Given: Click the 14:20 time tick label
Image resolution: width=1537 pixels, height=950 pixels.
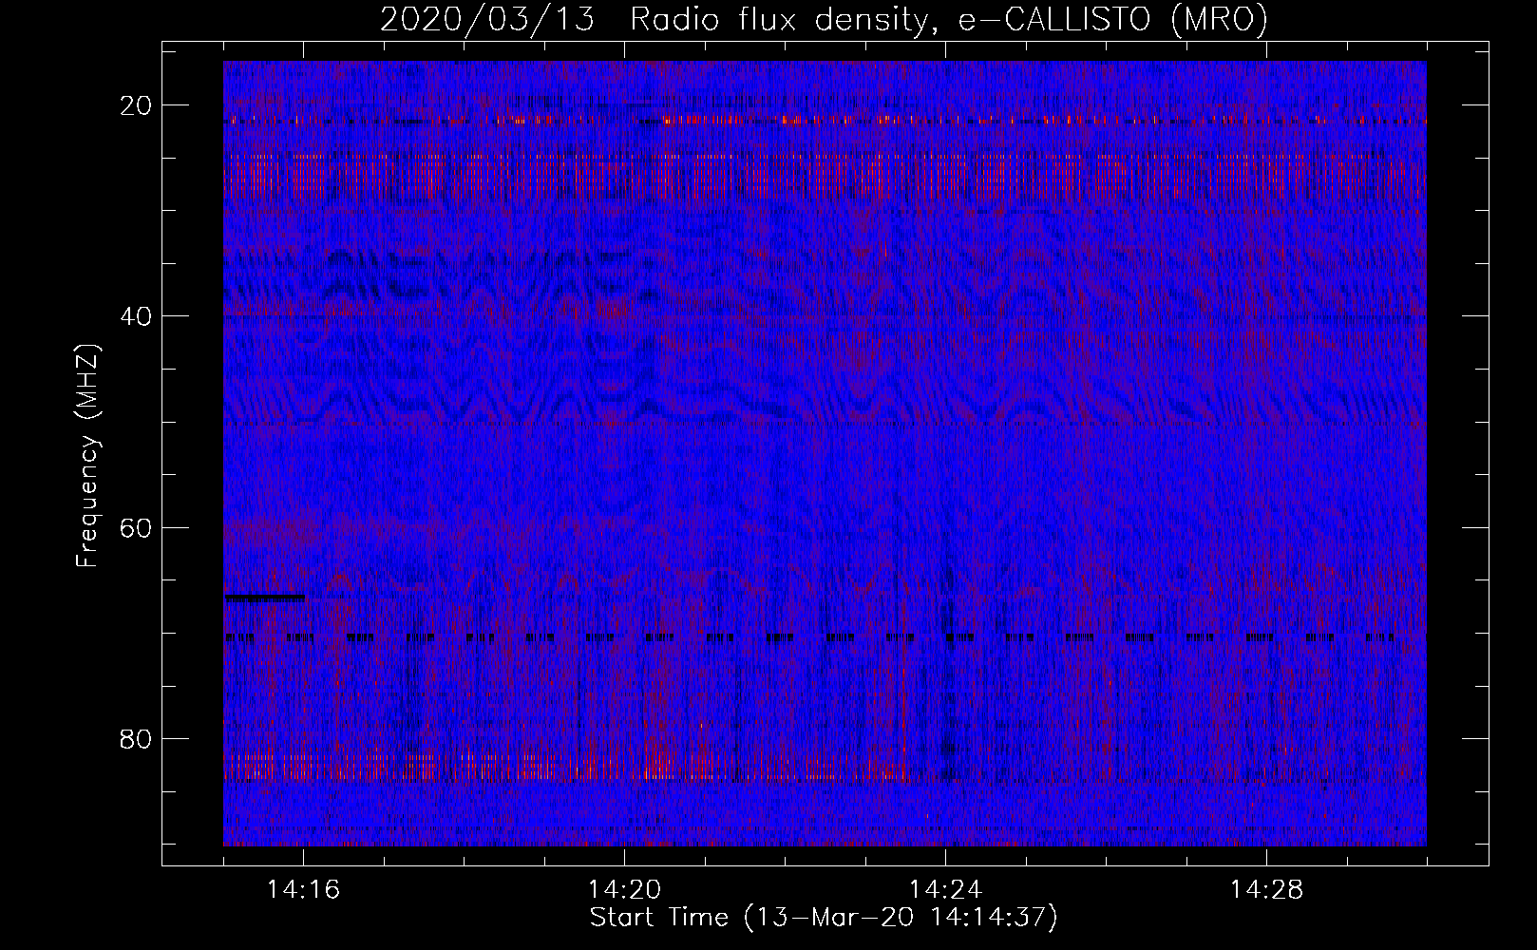Looking at the screenshot, I should pos(624,890).
